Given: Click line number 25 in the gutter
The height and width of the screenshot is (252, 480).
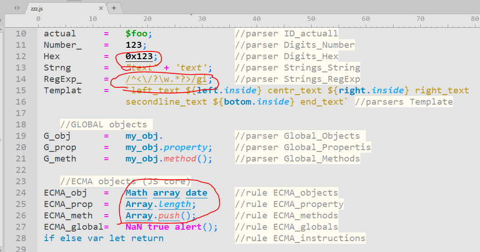Looking at the screenshot, I should point(21,204).
